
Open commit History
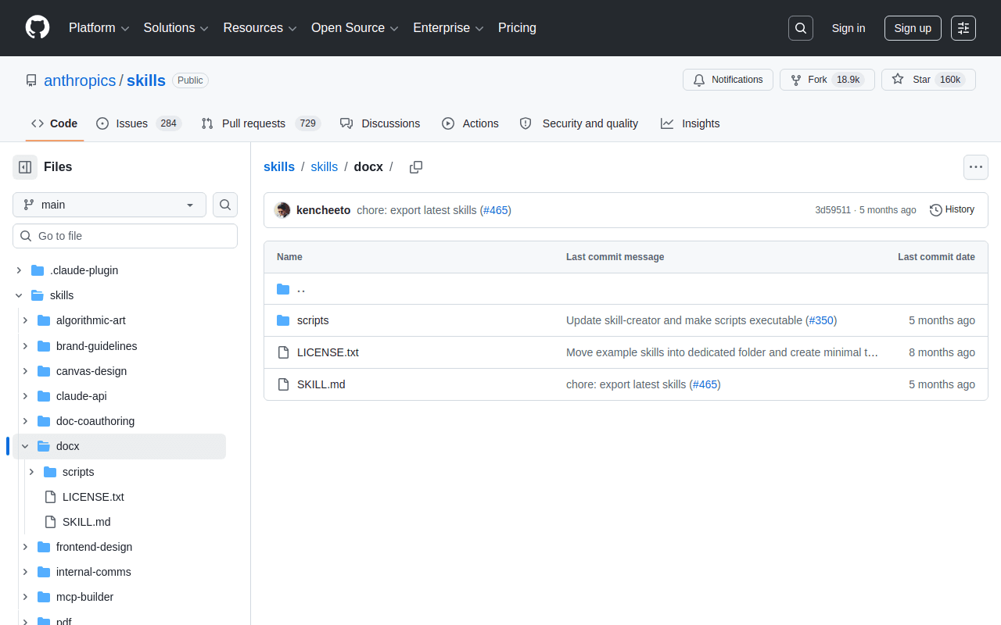[953, 209]
